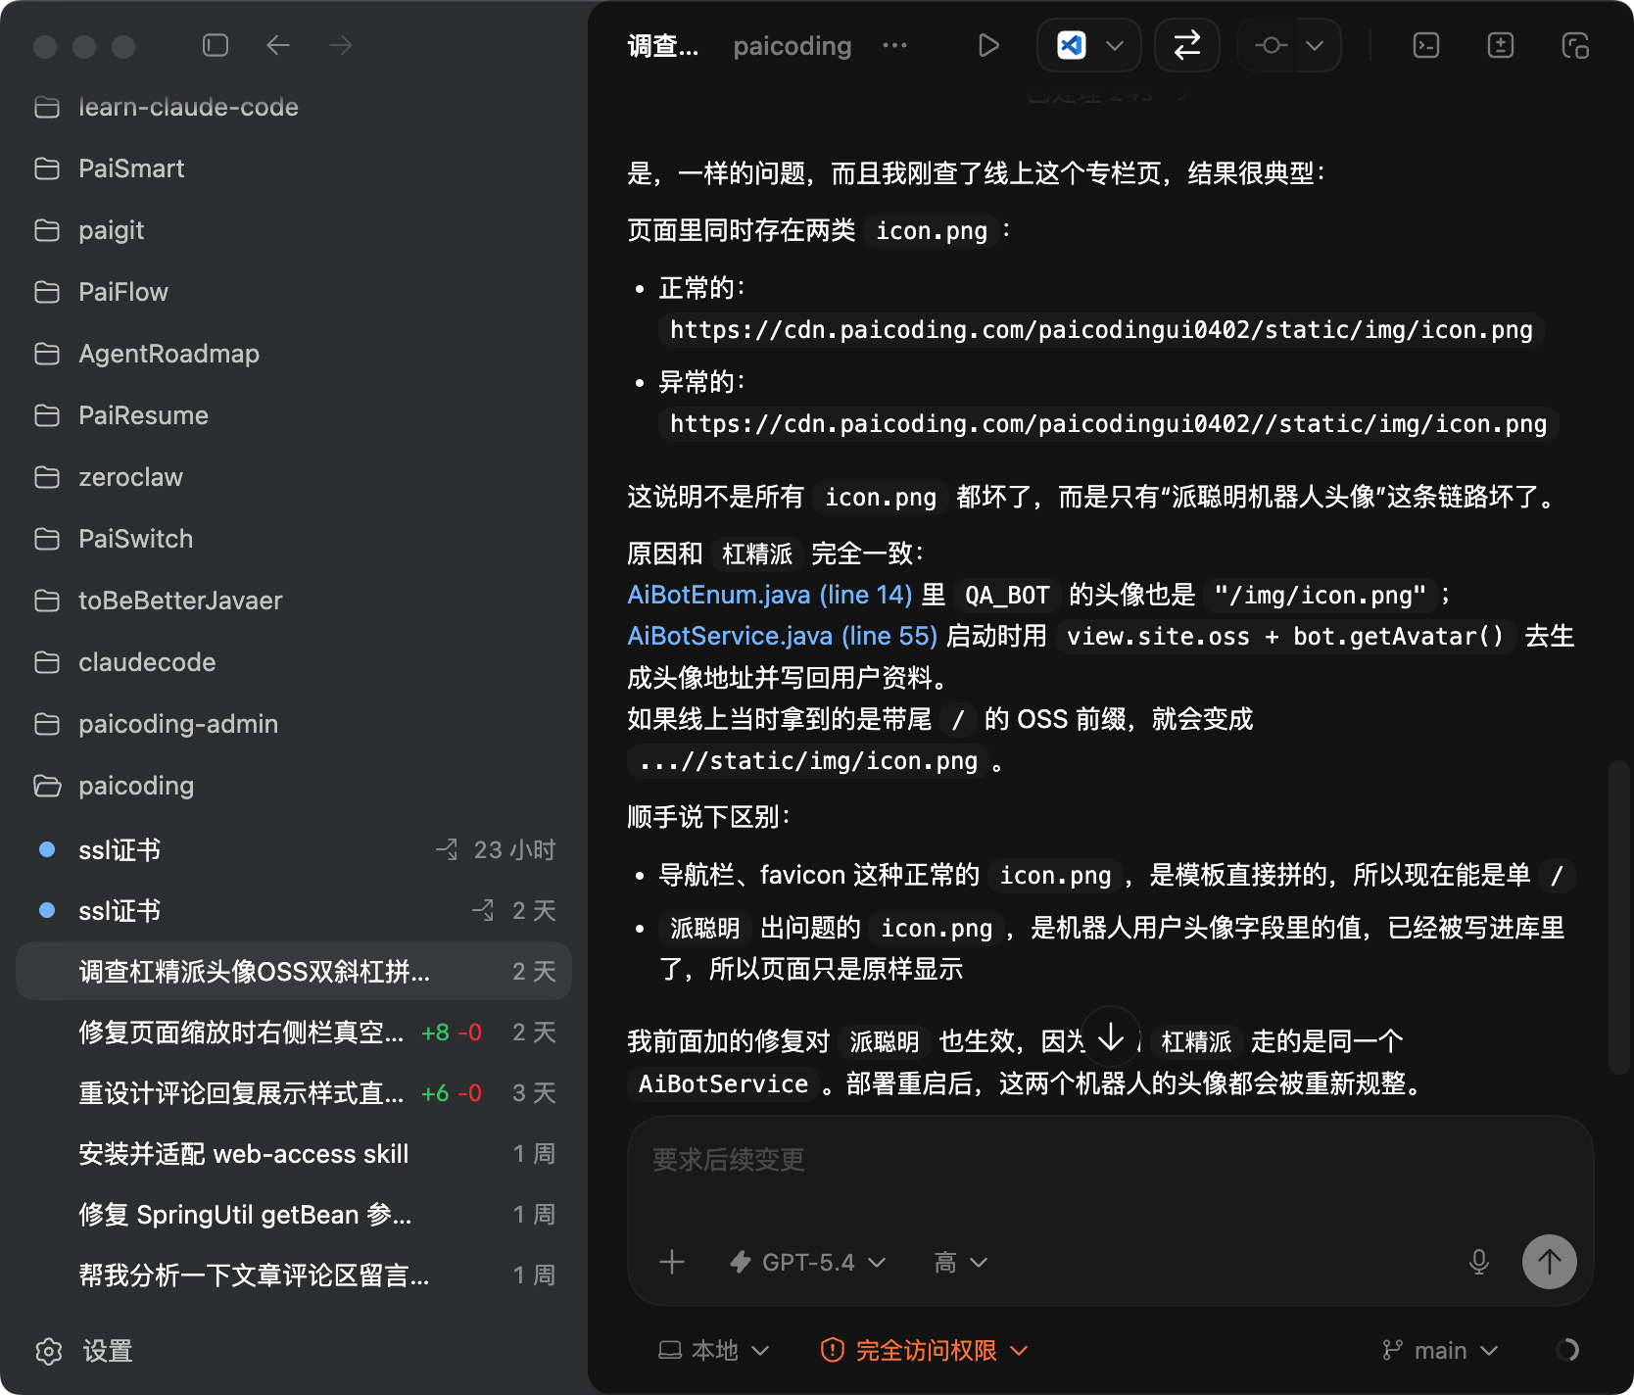Expand the main branch selector

1440,1350
